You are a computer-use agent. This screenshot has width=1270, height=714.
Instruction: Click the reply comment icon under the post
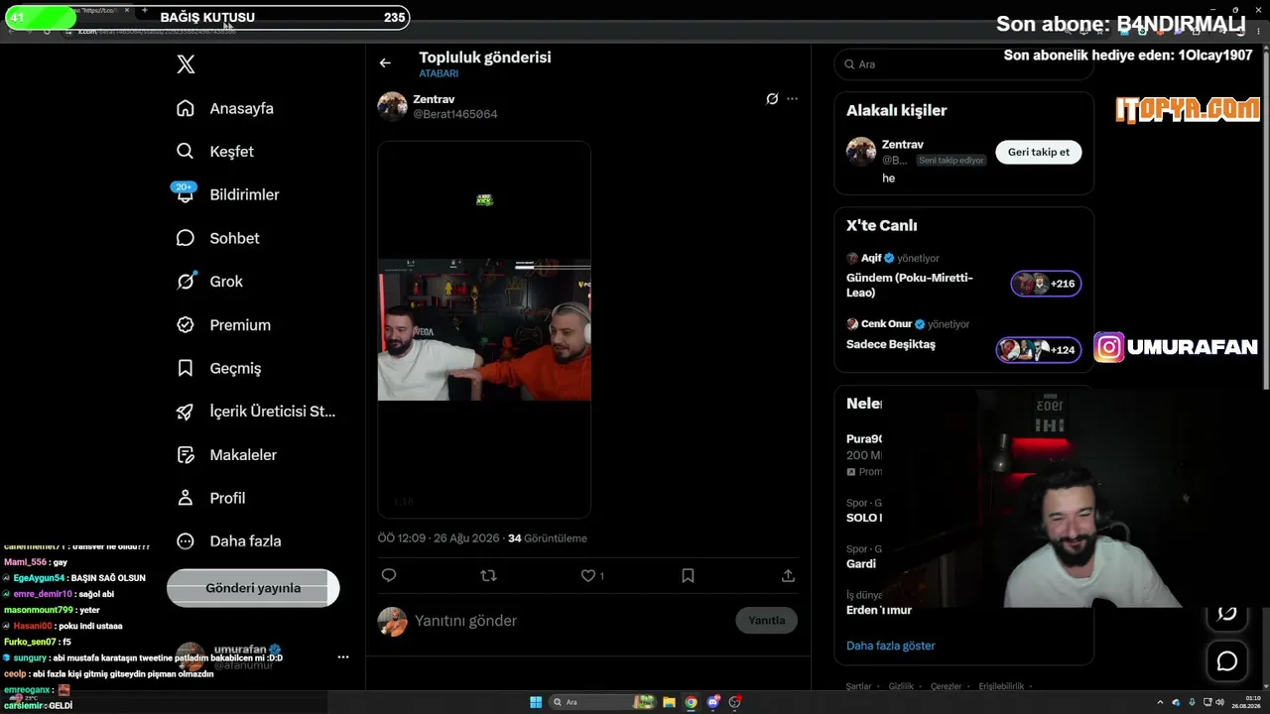point(389,575)
